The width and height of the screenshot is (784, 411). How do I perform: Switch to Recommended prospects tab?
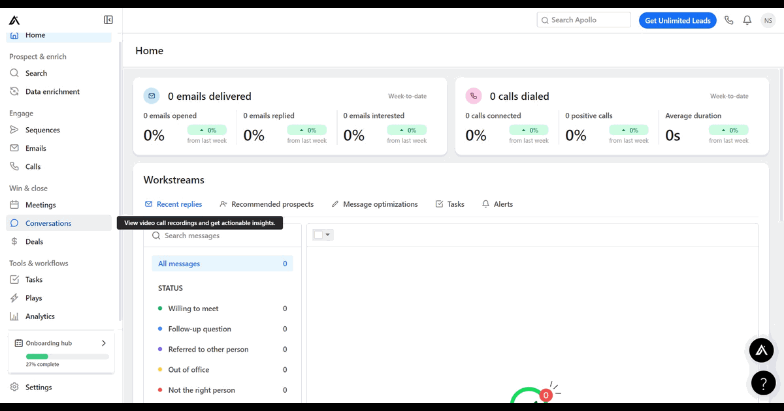(267, 204)
